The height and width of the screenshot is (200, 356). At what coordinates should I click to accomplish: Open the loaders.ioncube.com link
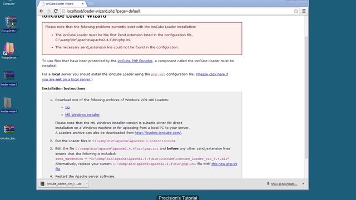[158, 133]
